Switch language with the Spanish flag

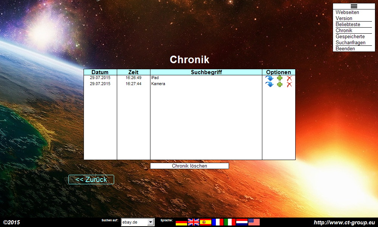[x=205, y=222]
